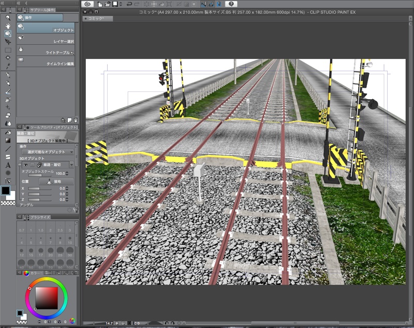Select the Pencil tool
This screenshot has width=414, height=328.
point(8,83)
